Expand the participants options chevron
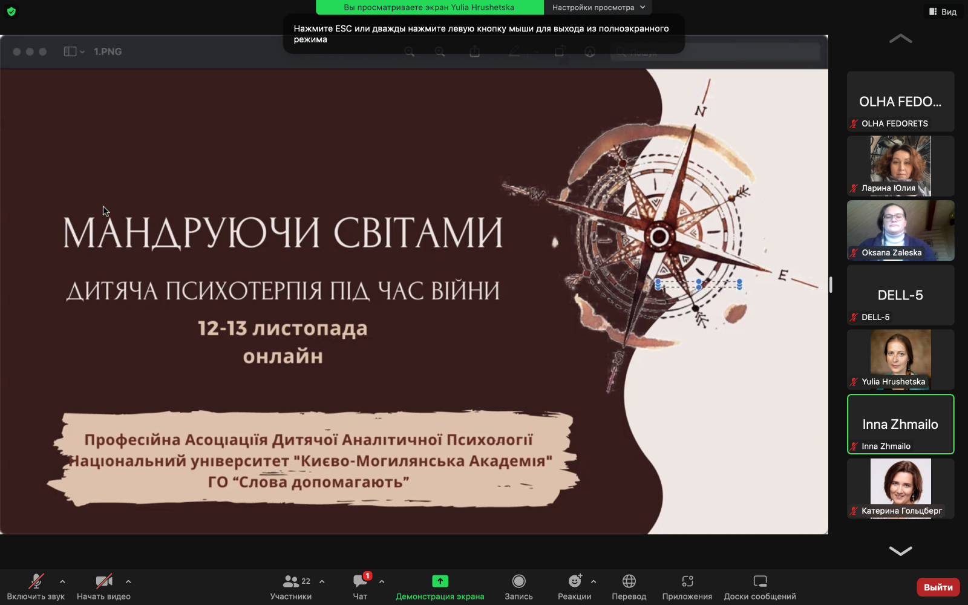968x605 pixels. coord(322,581)
